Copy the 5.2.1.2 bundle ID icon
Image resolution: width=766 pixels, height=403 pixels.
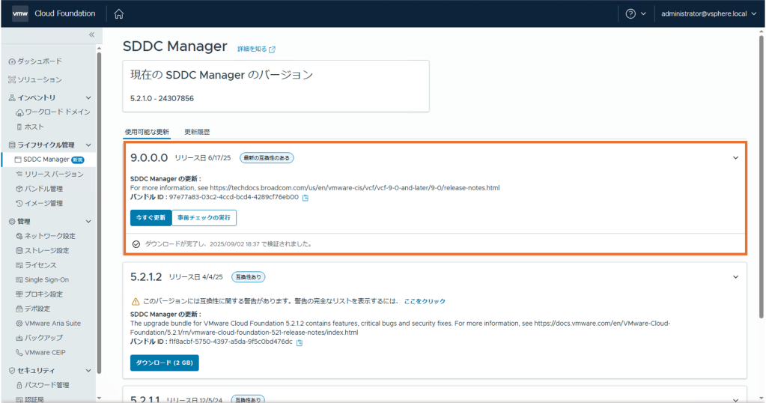tap(300, 342)
